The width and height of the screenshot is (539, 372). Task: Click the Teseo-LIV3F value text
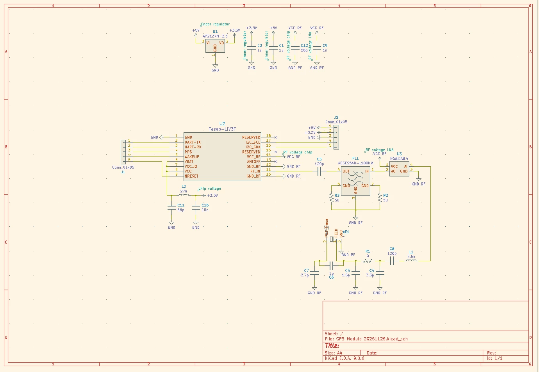pos(222,129)
